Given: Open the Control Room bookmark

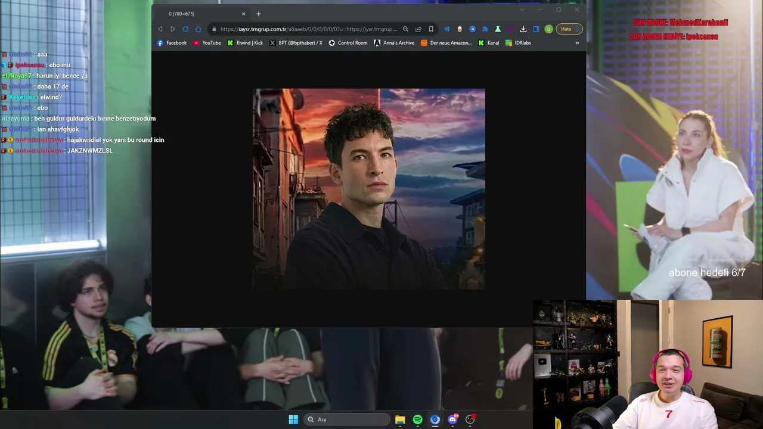Looking at the screenshot, I should 348,43.
